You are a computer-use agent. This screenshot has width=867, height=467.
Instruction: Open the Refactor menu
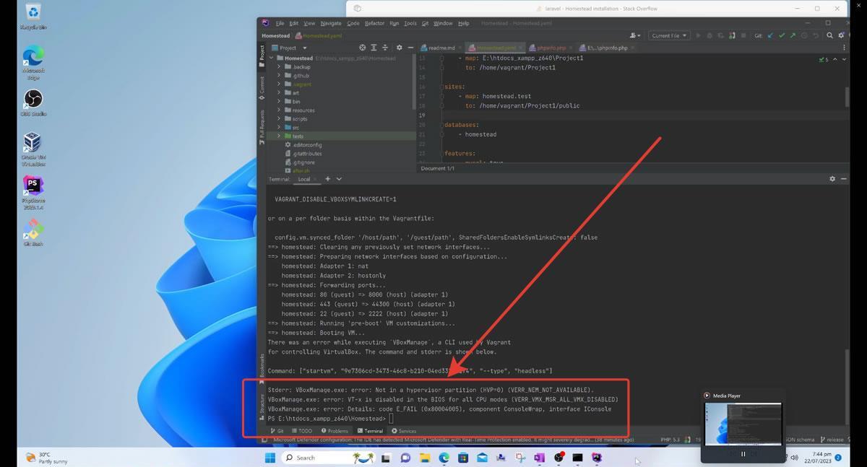374,23
